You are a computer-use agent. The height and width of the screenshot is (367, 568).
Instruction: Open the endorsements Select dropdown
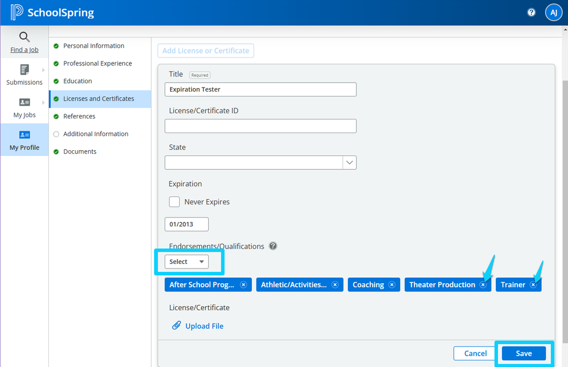186,262
